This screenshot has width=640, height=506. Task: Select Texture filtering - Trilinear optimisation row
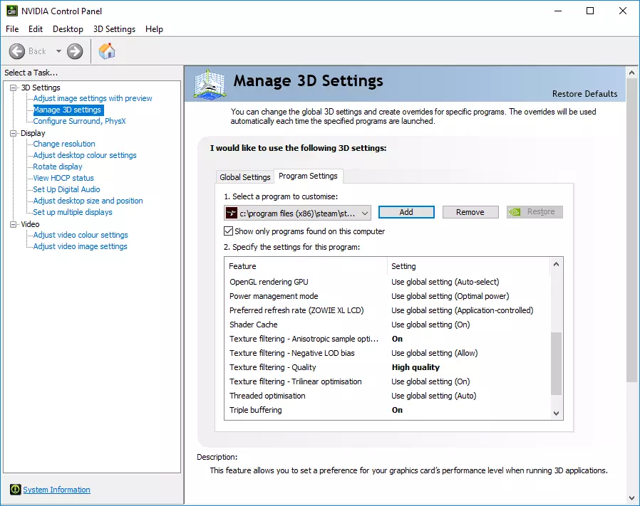[x=387, y=381]
